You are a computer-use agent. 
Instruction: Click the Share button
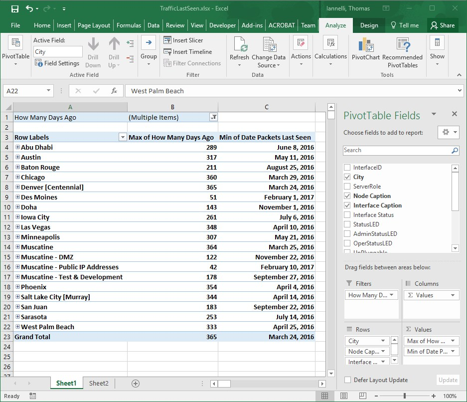point(442,25)
